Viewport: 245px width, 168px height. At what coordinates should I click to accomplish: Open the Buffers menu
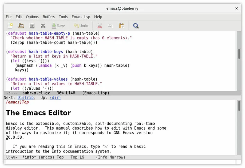tap(48, 17)
